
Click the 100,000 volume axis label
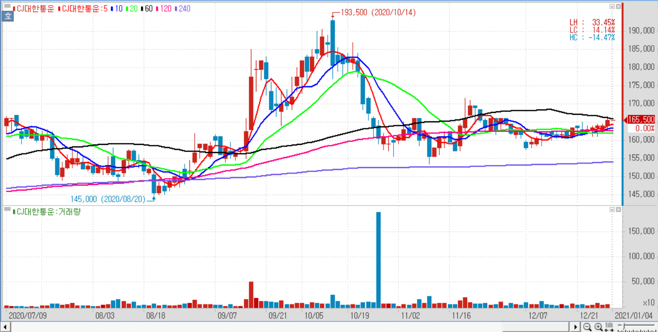pos(641,256)
